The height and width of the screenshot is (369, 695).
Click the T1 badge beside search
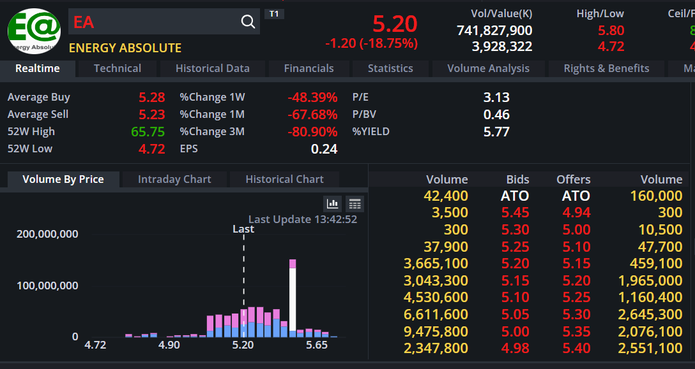pos(274,13)
